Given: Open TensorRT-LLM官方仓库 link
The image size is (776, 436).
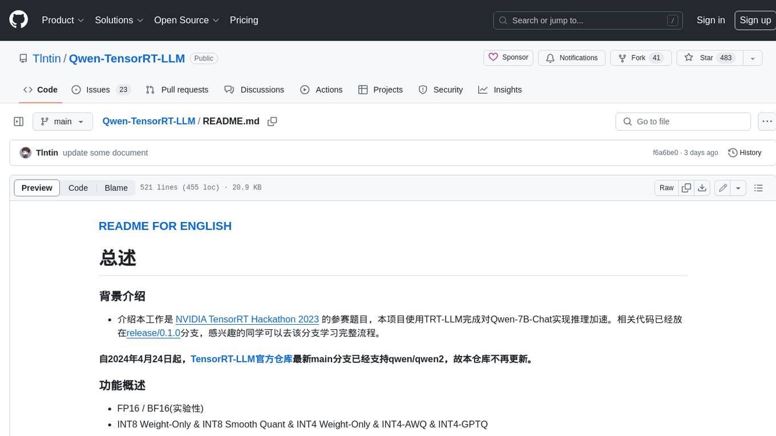Looking at the screenshot, I should coord(241,359).
